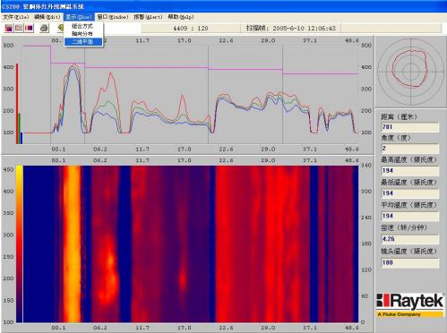Click the yellow-red color scale bar
Screen dimensions: 447x333
20,243
